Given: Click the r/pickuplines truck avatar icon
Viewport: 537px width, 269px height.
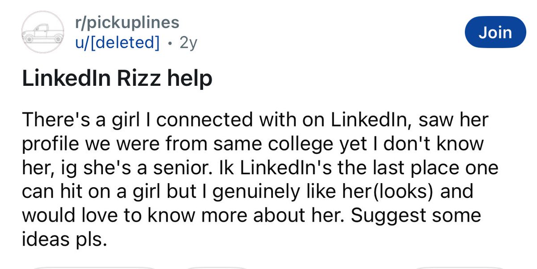Looking at the screenshot, I should coord(43,33).
